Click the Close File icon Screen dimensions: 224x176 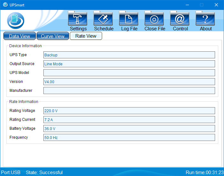(154, 18)
